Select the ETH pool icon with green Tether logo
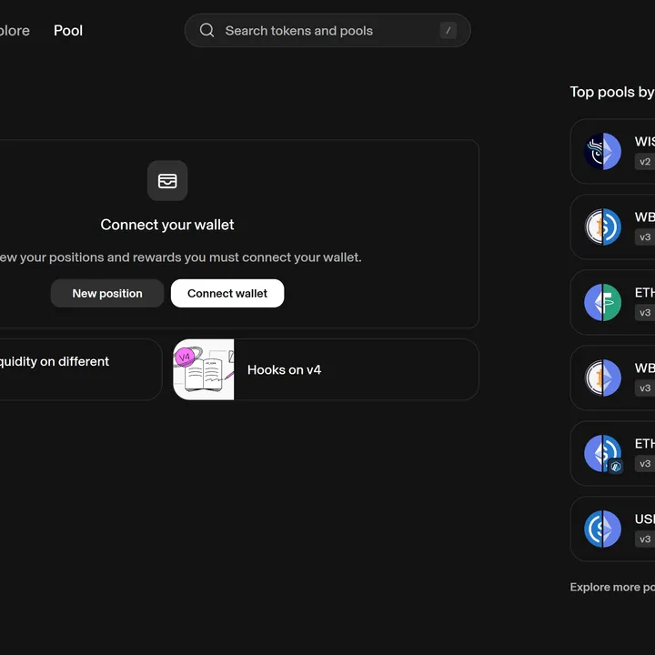The height and width of the screenshot is (655, 655). coord(602,303)
